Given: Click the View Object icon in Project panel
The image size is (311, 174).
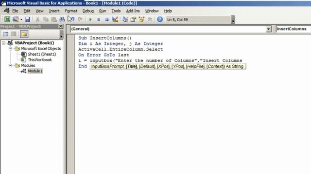Looking at the screenshot, I should (x=14, y=34).
